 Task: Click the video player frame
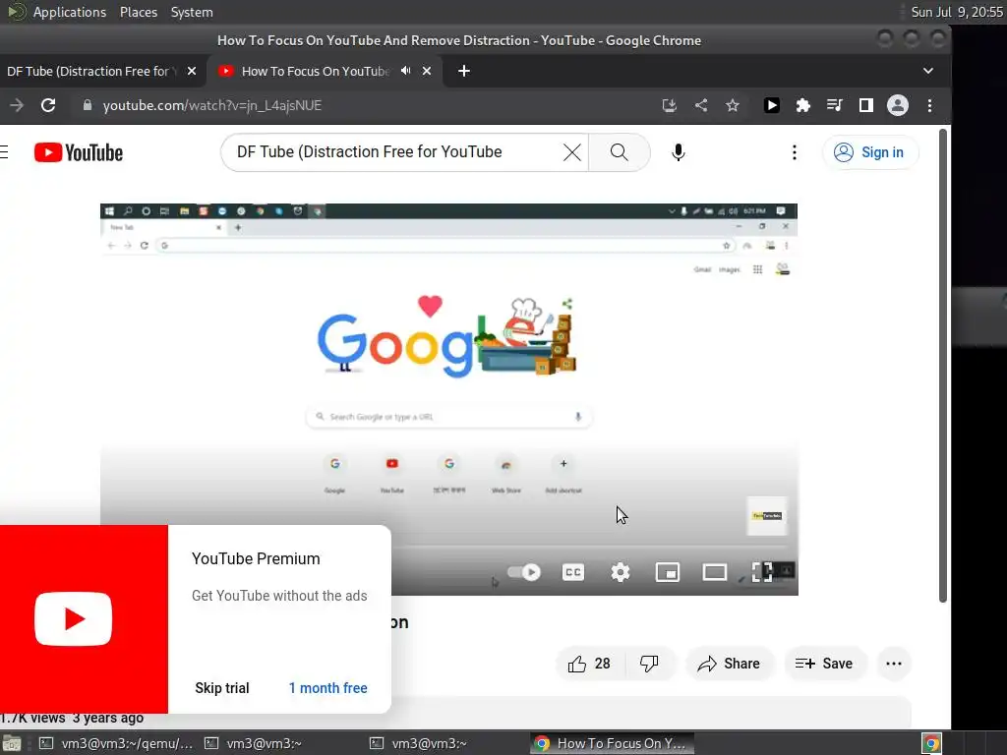tap(448, 399)
